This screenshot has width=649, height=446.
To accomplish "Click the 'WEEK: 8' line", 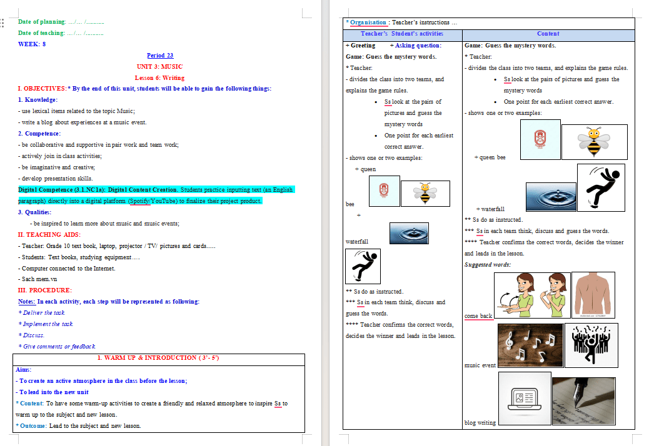I will click(32, 44).
